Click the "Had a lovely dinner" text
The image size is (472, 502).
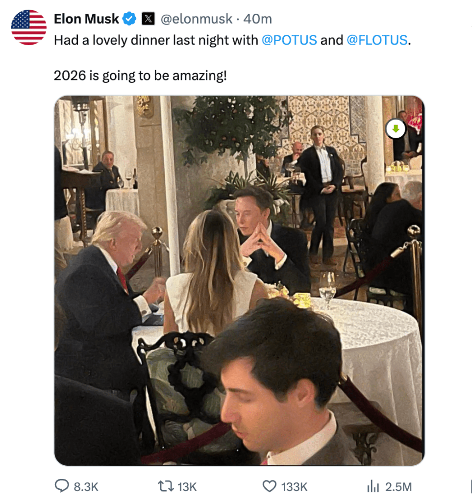point(112,40)
